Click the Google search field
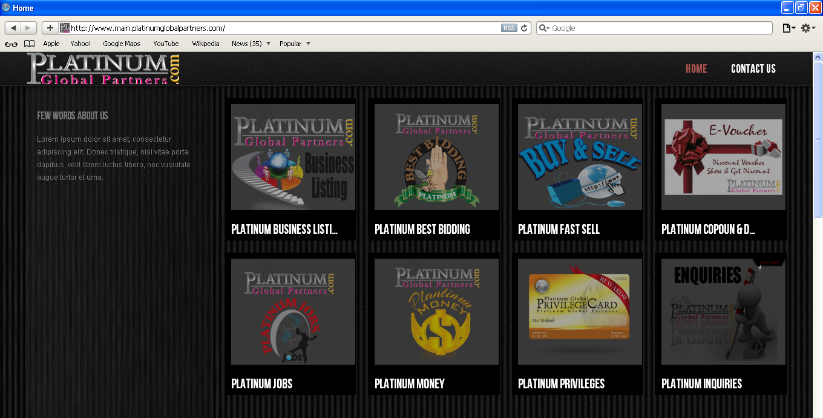Viewport: 823px width, 418px height. 654,28
